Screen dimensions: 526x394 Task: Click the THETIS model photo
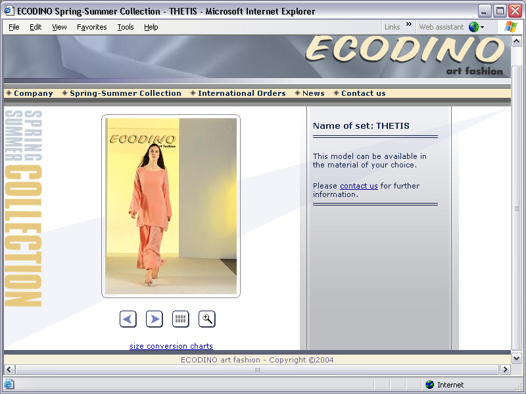coord(171,206)
